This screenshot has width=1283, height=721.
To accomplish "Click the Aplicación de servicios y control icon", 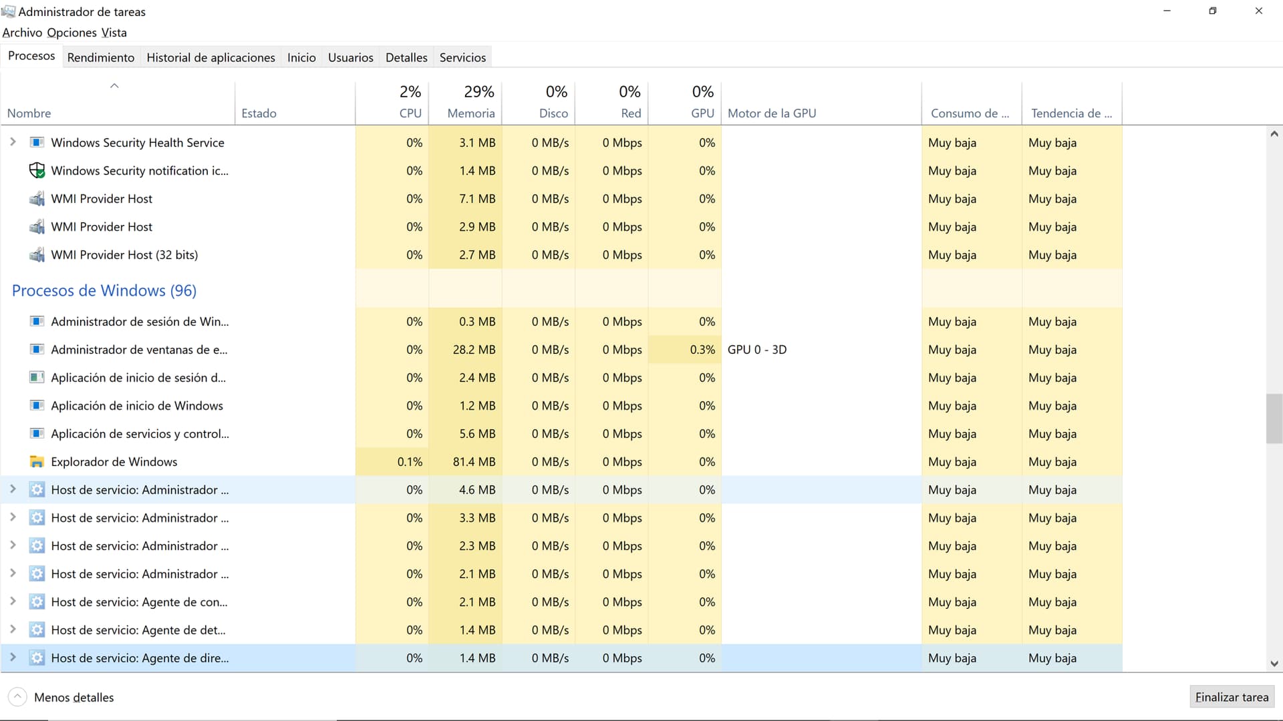I will coord(37,433).
